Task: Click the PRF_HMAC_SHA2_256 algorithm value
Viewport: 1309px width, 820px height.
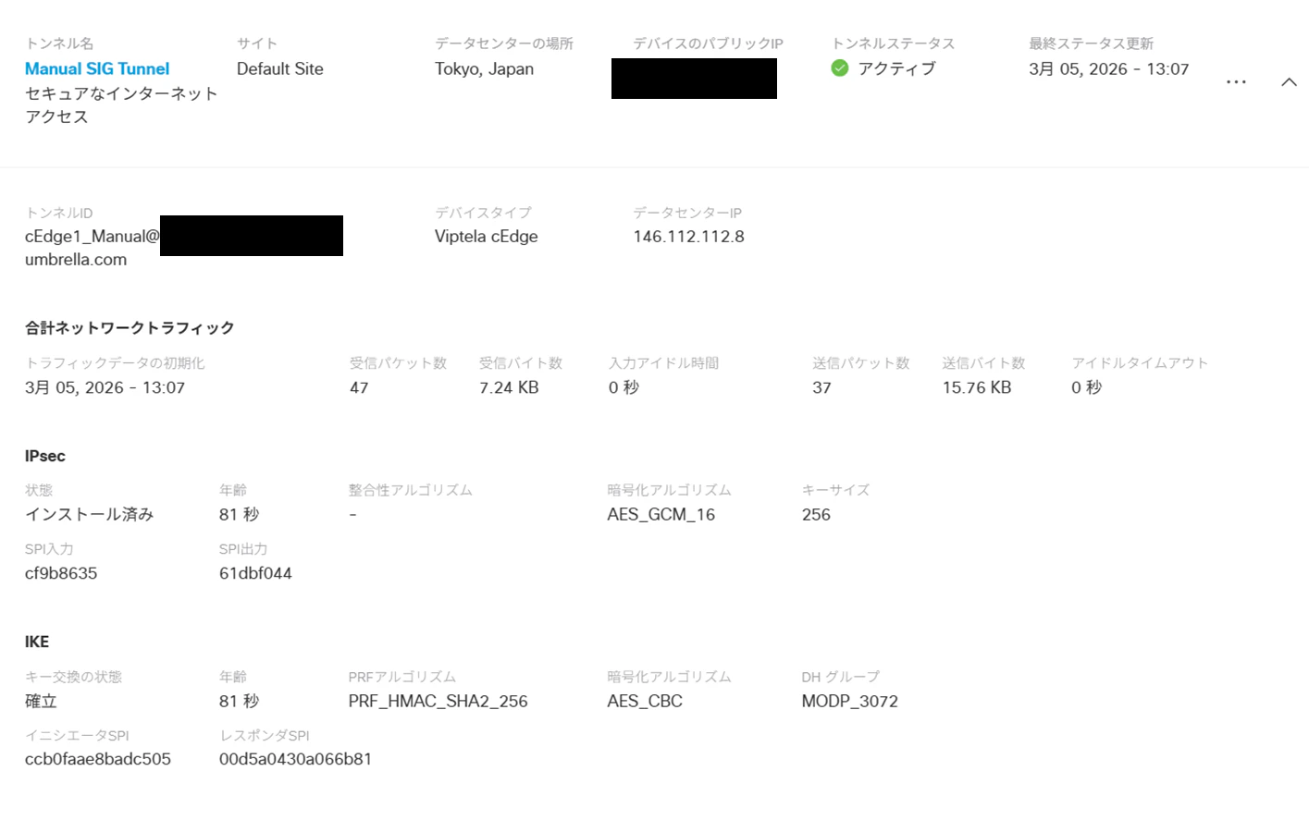Action: (x=438, y=702)
